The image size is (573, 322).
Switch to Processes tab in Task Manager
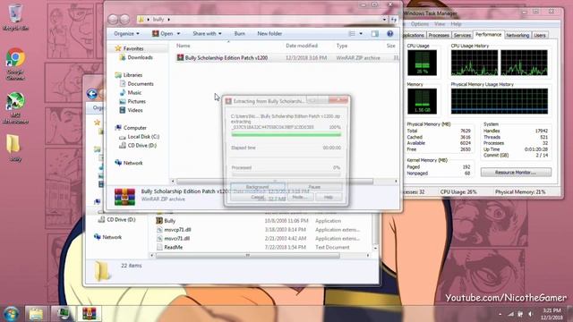439,35
